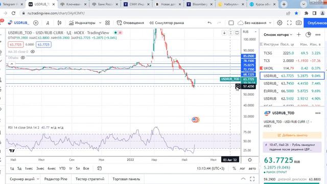Start the market simulator replay
The height and width of the screenshot is (184, 327).
point(167,22)
